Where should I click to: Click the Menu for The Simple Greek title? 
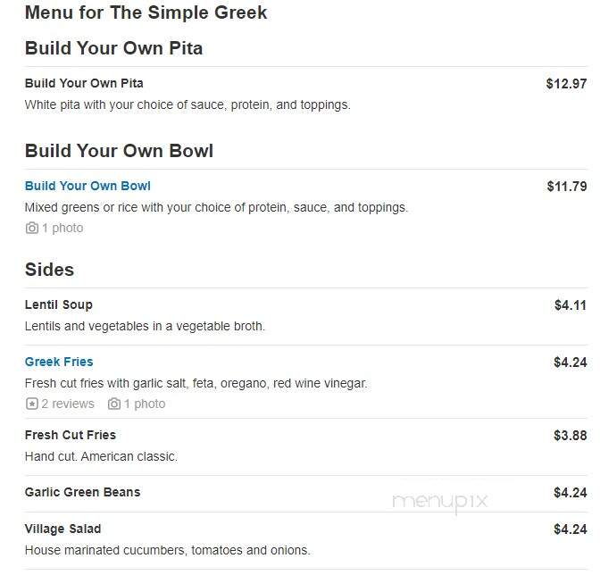(146, 12)
